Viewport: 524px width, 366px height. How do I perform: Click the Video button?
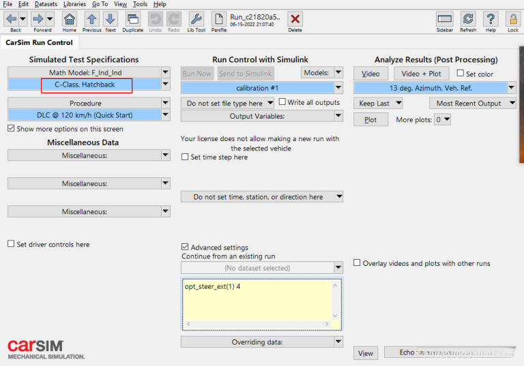tap(370, 74)
